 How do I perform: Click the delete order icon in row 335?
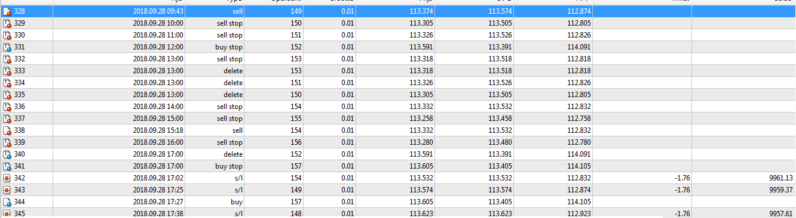pyautogui.click(x=7, y=95)
